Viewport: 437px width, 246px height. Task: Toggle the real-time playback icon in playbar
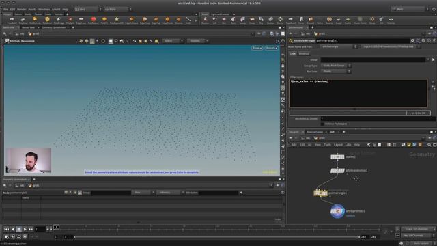pos(7,237)
